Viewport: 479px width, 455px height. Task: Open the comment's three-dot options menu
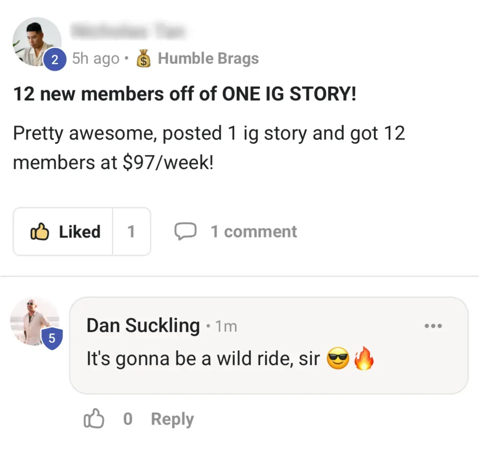[x=433, y=326]
